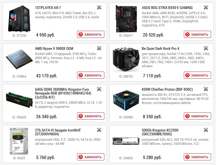Delete the Chieftec Proton power supply item

[x=206, y=89]
